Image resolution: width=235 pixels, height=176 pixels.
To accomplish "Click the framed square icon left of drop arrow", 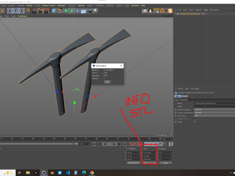I will [144, 11].
